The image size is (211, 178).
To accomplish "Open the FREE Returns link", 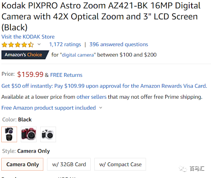I will pos(66,75).
